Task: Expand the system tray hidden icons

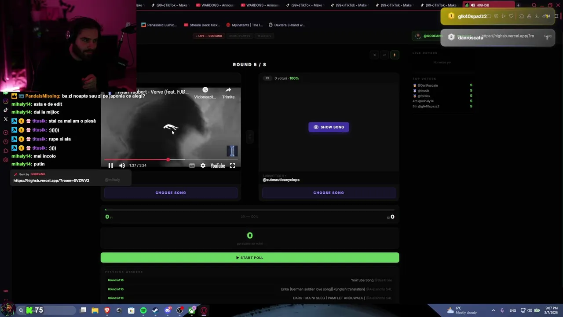Action: 493,310
